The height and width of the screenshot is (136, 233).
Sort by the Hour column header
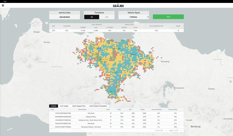108,109
